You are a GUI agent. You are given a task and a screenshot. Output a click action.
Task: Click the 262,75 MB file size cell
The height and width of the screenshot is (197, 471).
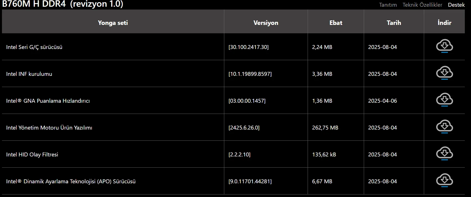[x=325, y=128]
